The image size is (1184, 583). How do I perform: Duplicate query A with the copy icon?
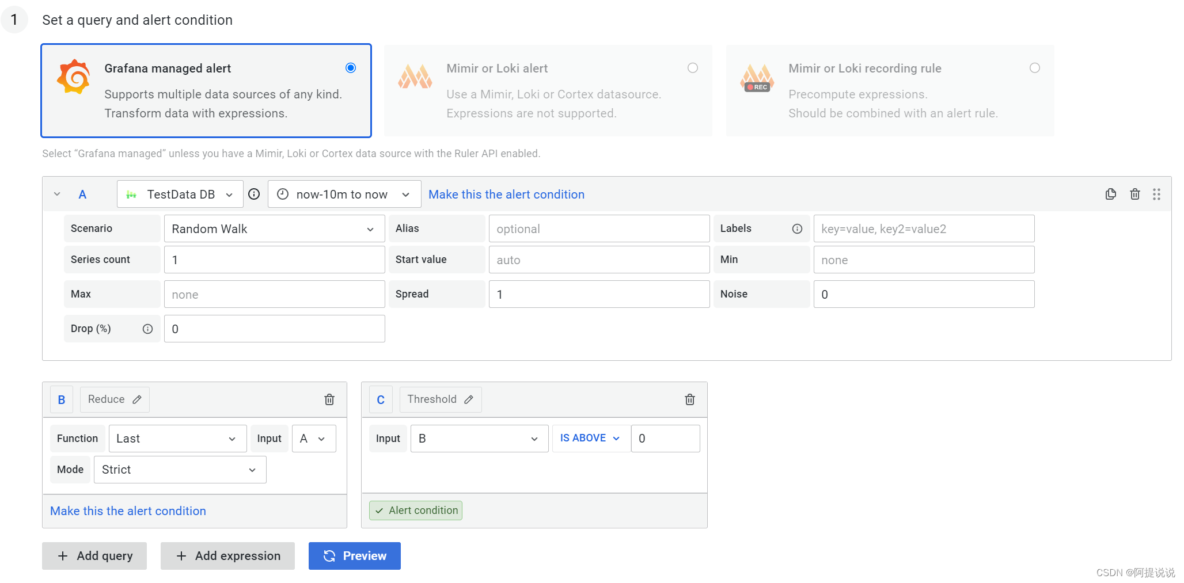coord(1111,194)
